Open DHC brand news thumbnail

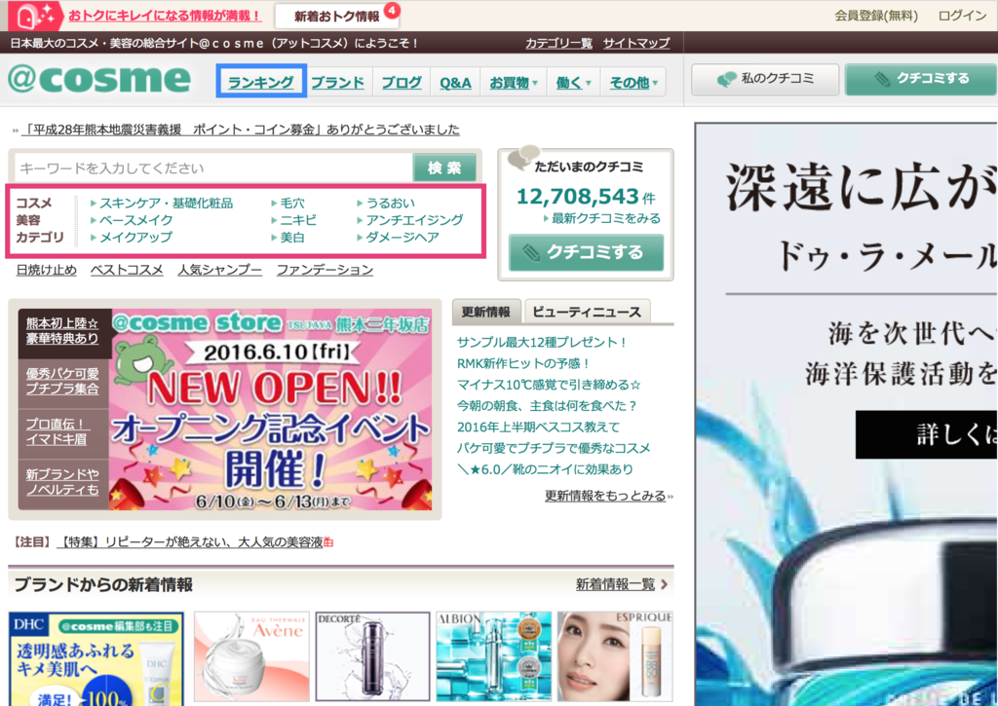(96, 658)
